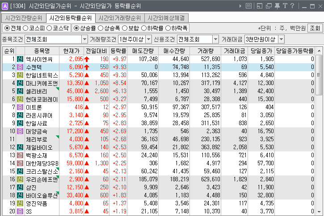Open the 신용조건 dropdown arrow
The image size is (324, 216).
point(215,39)
